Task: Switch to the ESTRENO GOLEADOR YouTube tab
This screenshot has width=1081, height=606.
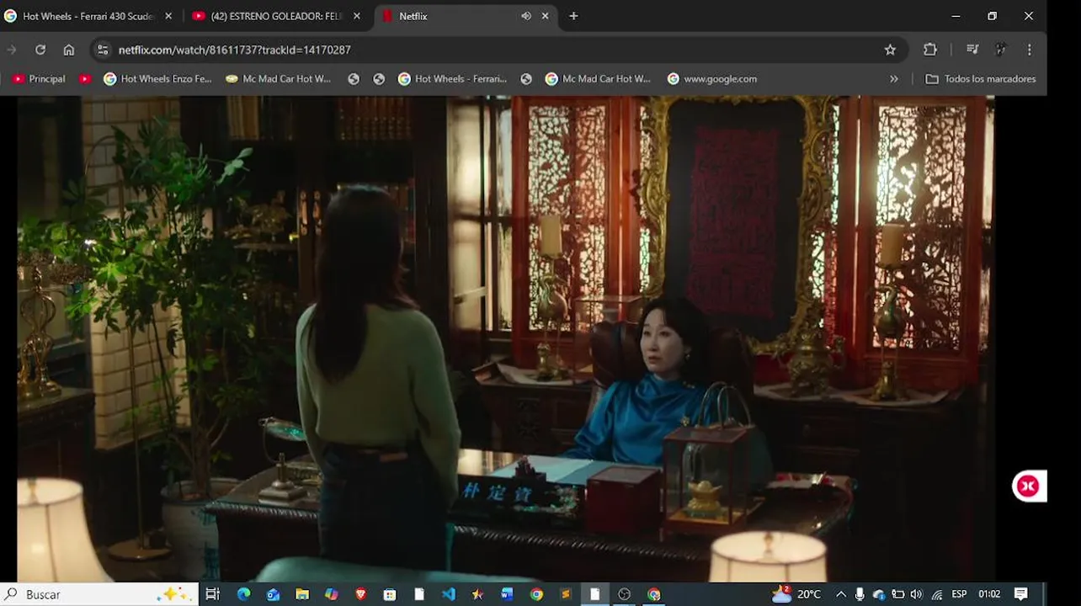Action: pos(277,16)
